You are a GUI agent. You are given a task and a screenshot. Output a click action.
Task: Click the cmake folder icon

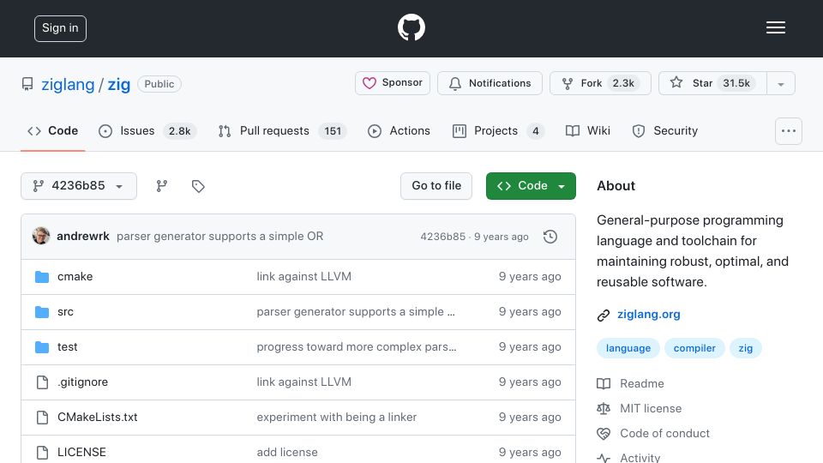pos(42,277)
